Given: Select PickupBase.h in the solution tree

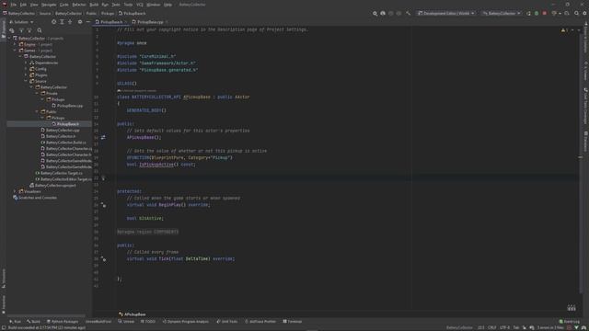Looking at the screenshot, I should pos(67,124).
